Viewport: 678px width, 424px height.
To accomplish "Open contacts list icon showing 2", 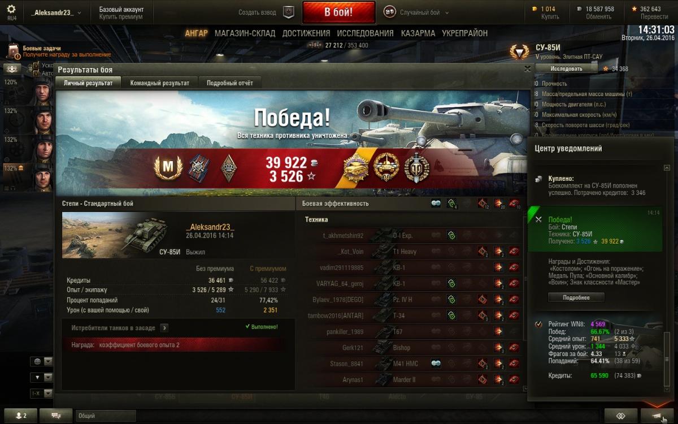I will 20,416.
